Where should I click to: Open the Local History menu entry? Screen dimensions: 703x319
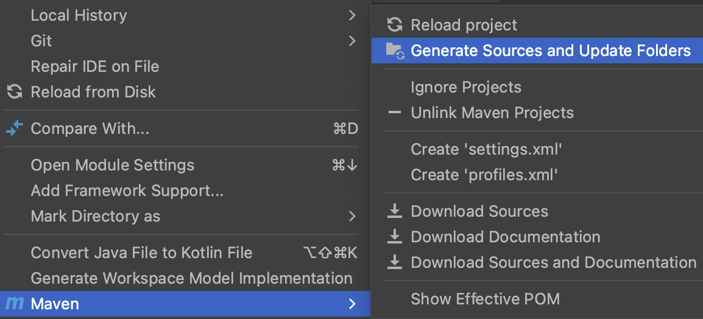pos(185,15)
